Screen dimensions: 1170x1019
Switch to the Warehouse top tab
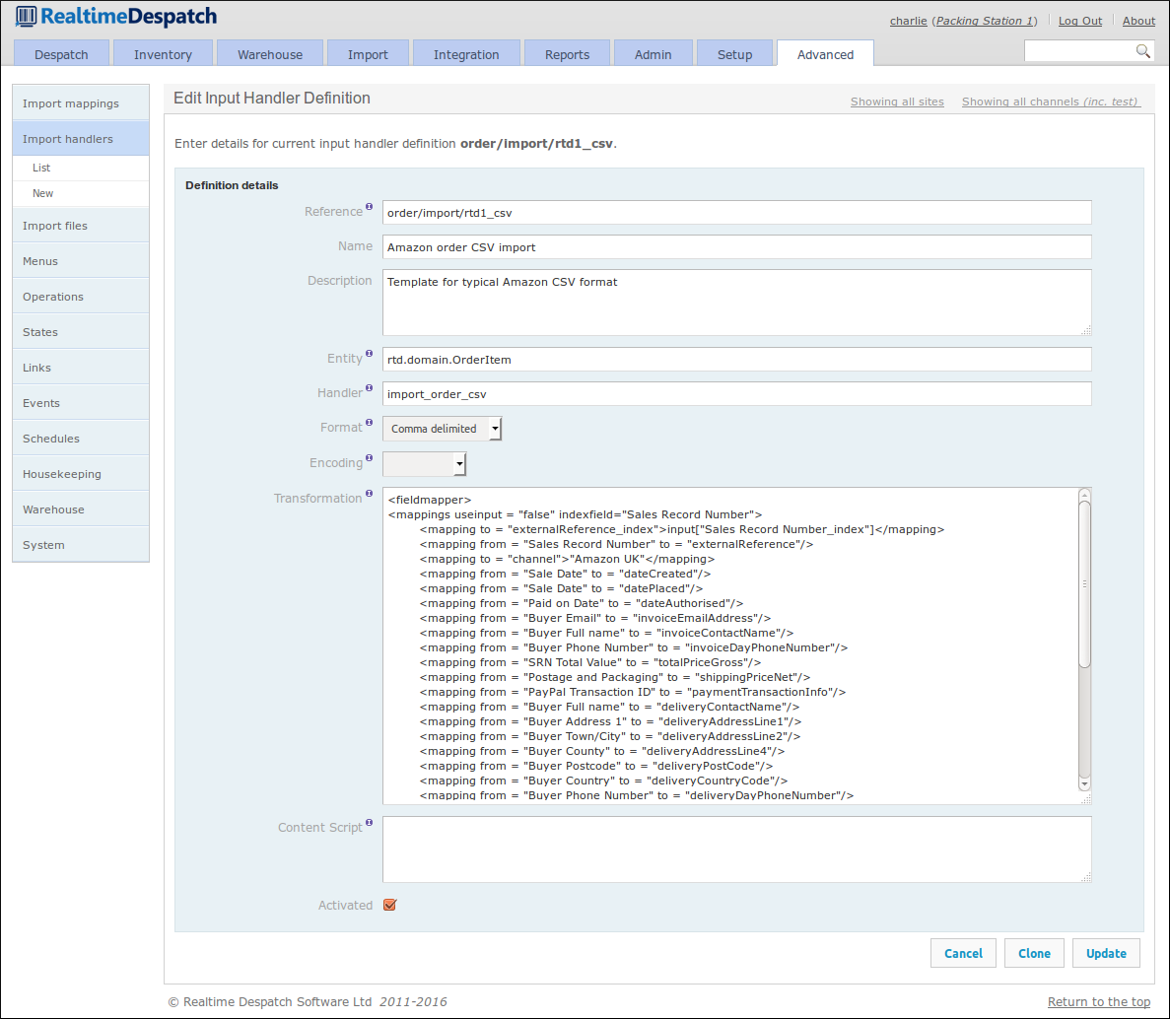(270, 54)
